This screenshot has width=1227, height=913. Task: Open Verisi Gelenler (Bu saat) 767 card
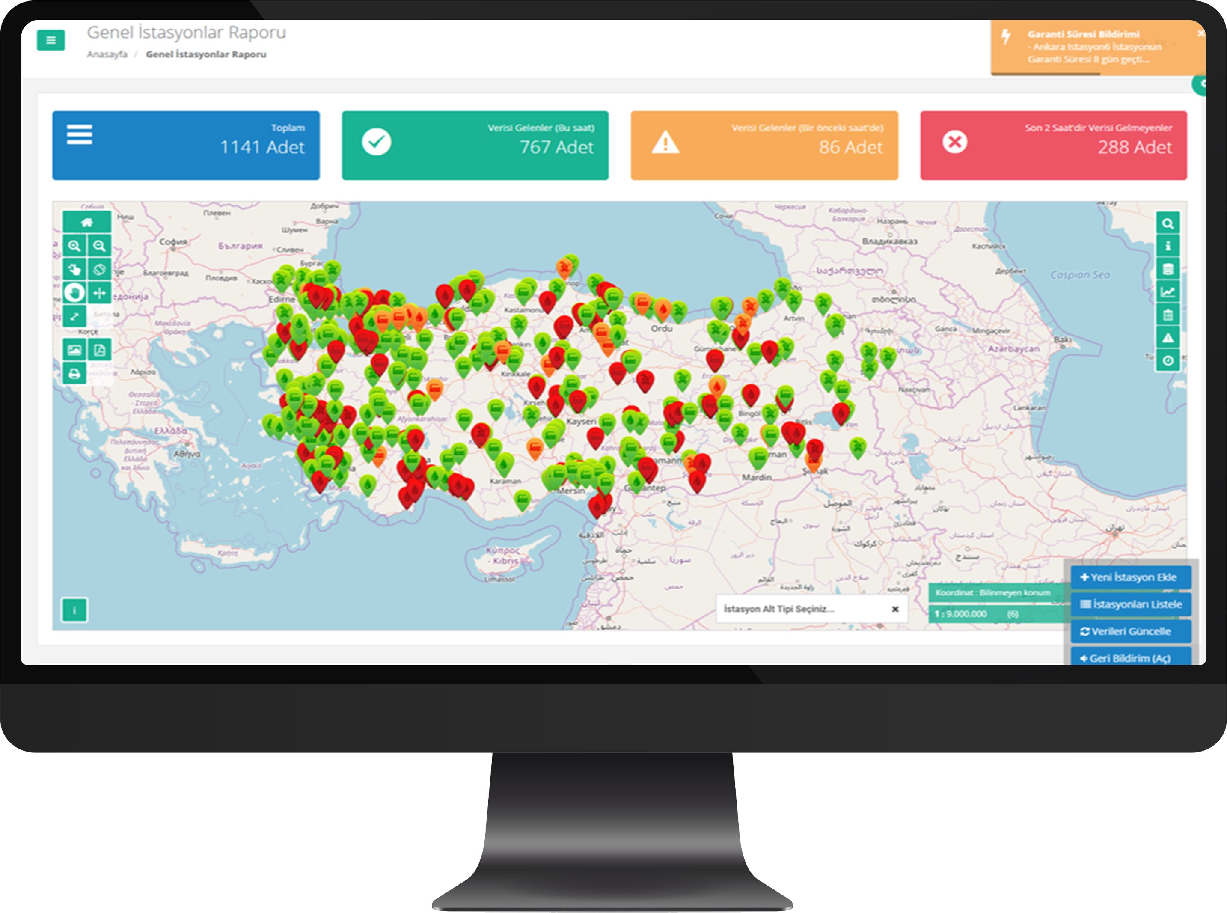coord(475,146)
